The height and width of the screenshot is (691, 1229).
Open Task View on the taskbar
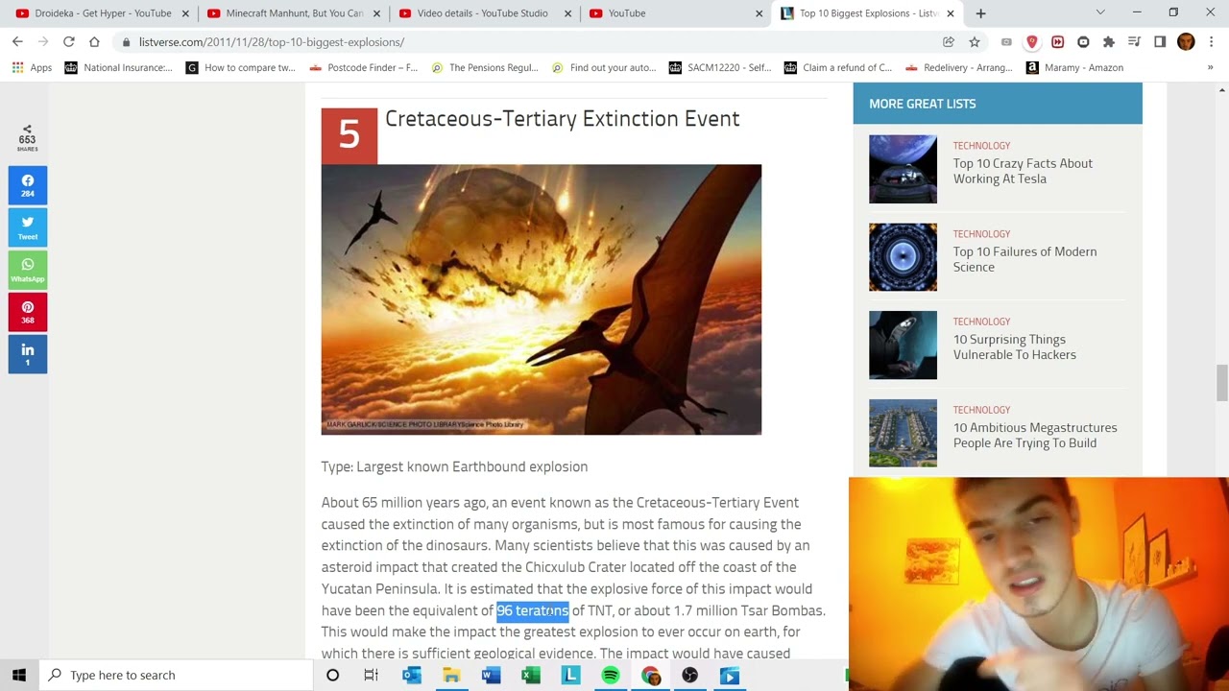click(371, 676)
